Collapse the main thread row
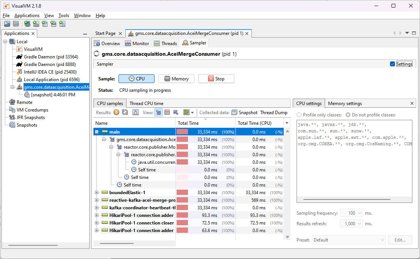Viewport: 420px width, 259px height. [x=97, y=132]
